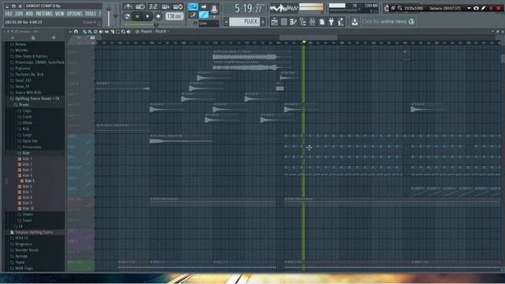Toggle the playlist magnet snap icon
Viewport: 505px width, 284px height.
(x=76, y=32)
